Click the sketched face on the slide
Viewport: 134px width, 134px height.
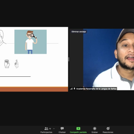point(2,38)
